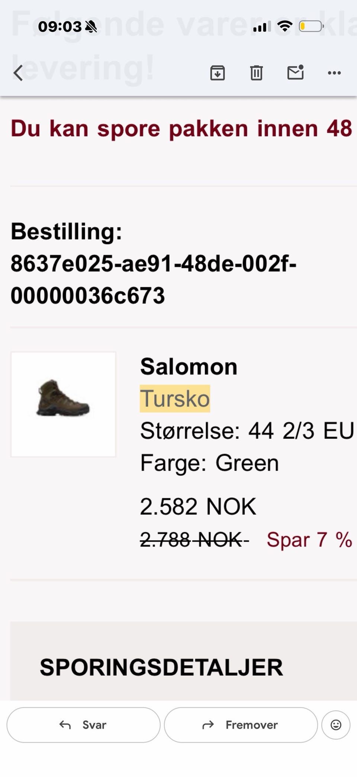
Task: Archive this email with the archive icon
Action: click(218, 73)
